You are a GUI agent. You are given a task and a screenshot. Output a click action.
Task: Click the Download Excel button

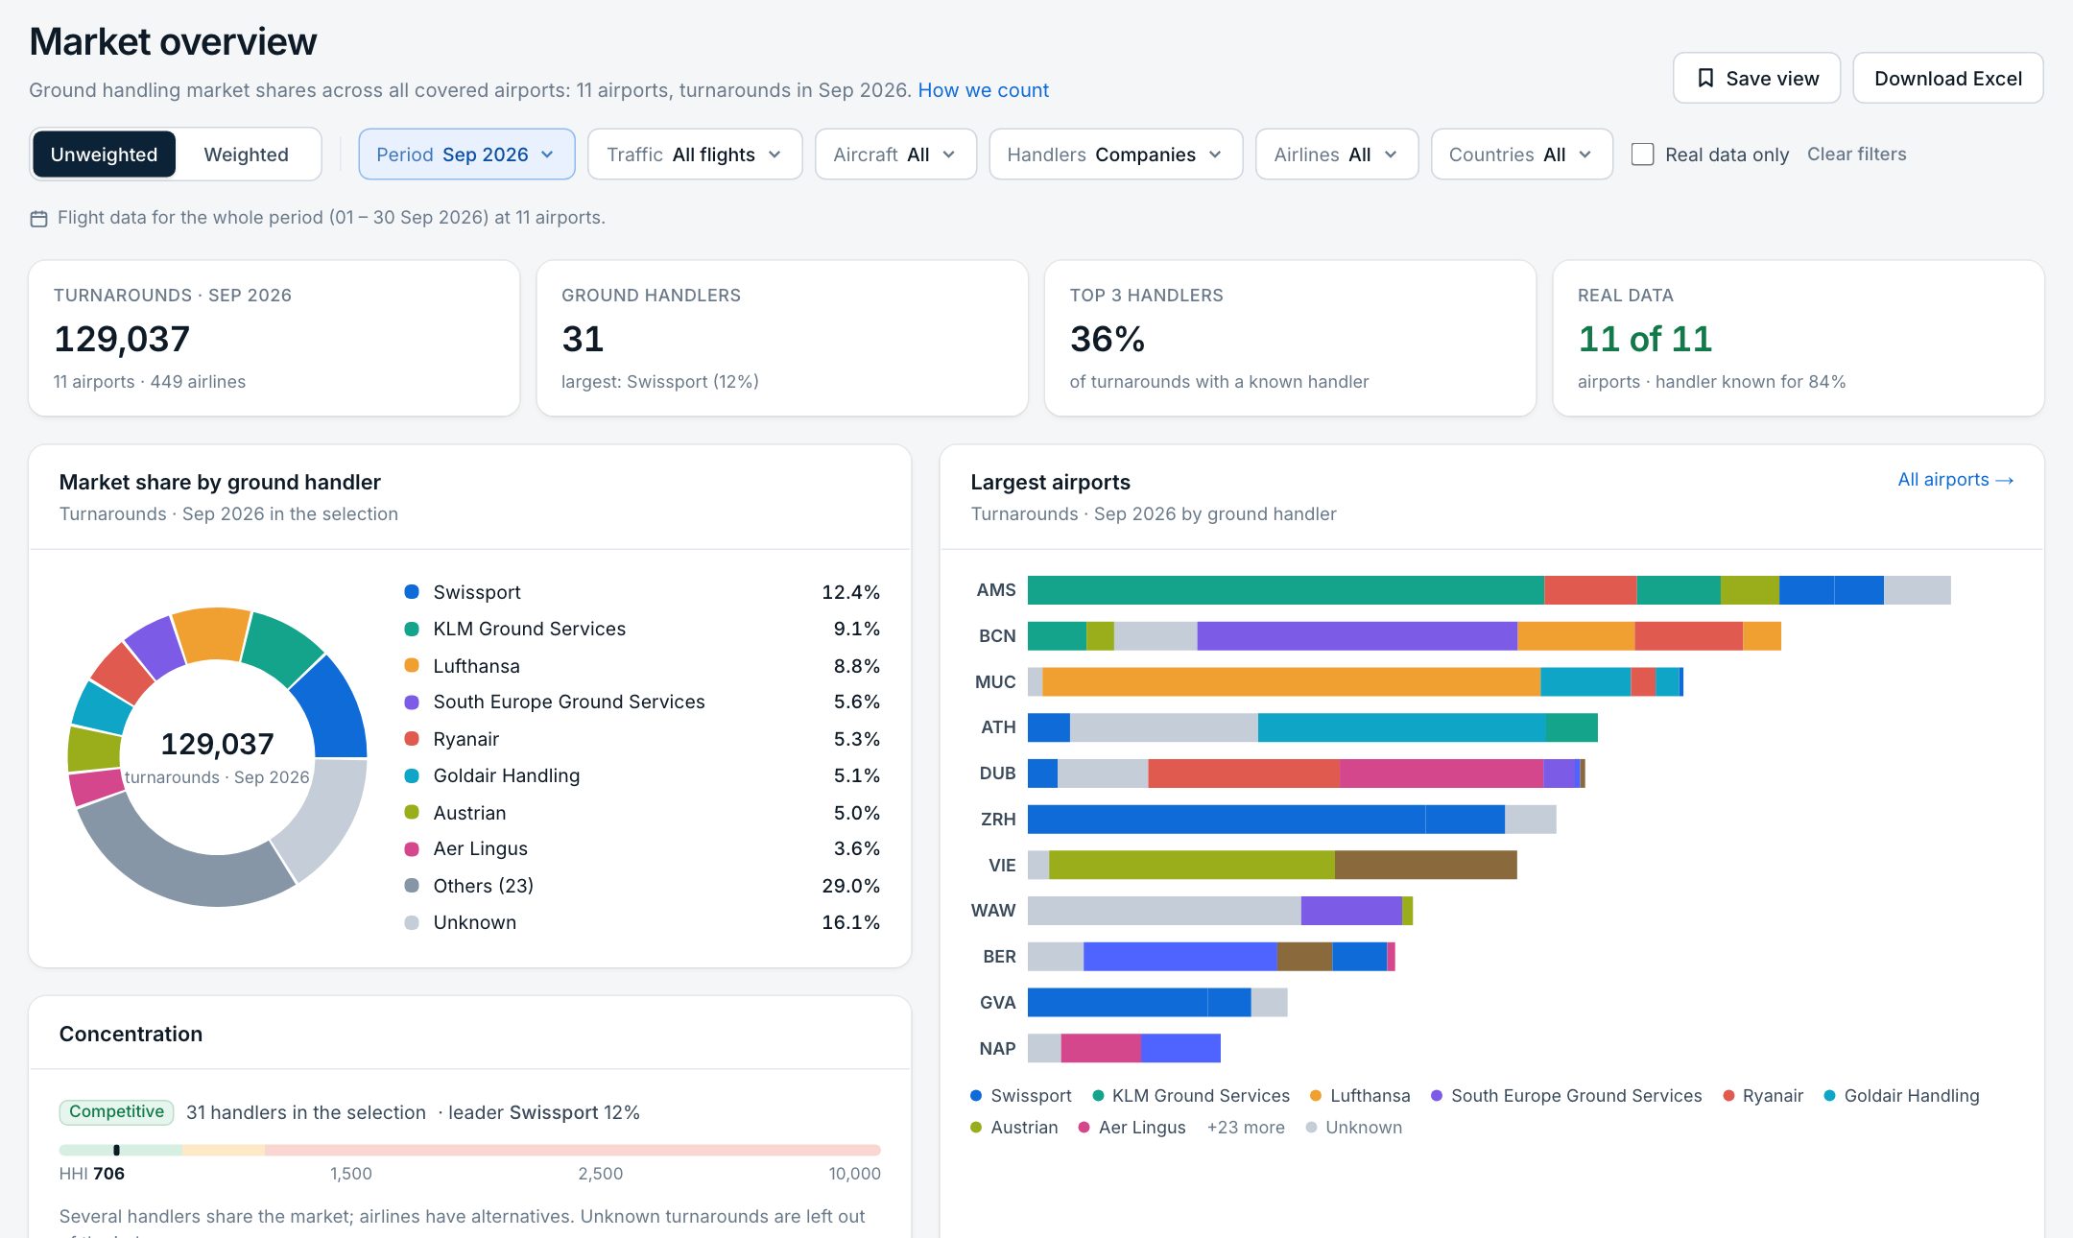point(1947,78)
